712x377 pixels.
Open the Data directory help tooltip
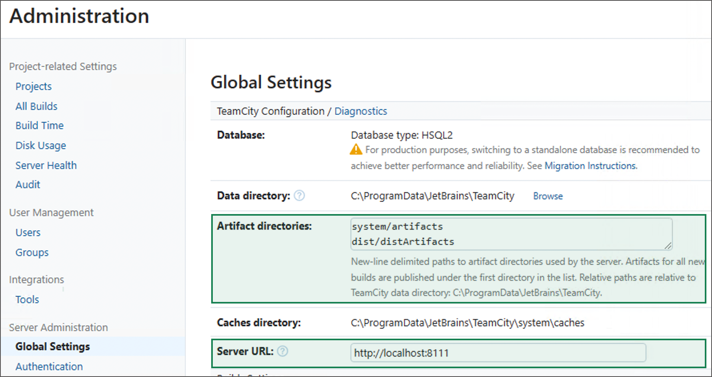(x=299, y=196)
